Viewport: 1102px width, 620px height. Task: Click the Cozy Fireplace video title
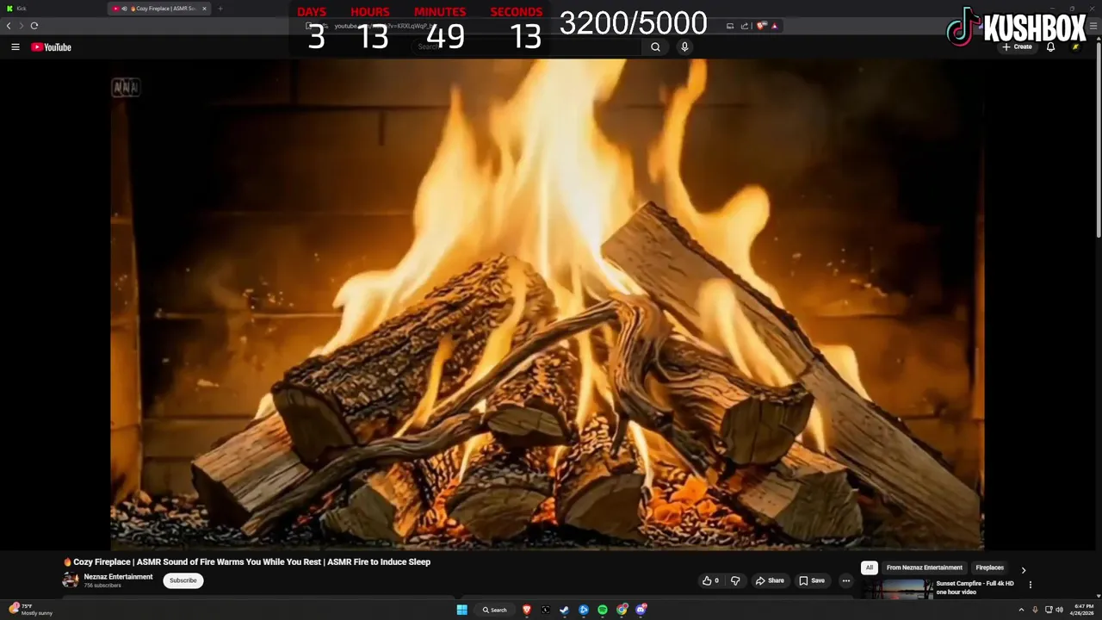pos(247,562)
